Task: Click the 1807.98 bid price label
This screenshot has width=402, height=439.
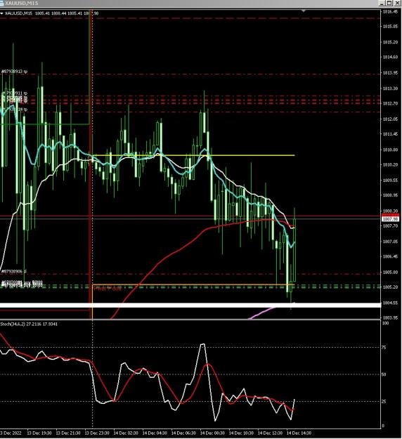Action: 391,219
